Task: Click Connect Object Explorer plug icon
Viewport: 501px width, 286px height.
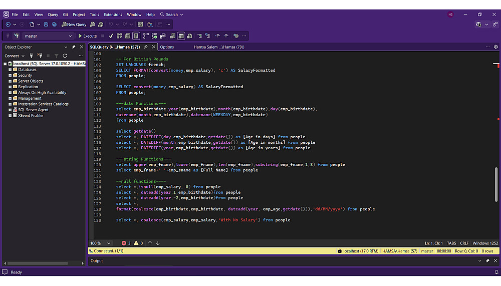Action: pyautogui.click(x=31, y=56)
